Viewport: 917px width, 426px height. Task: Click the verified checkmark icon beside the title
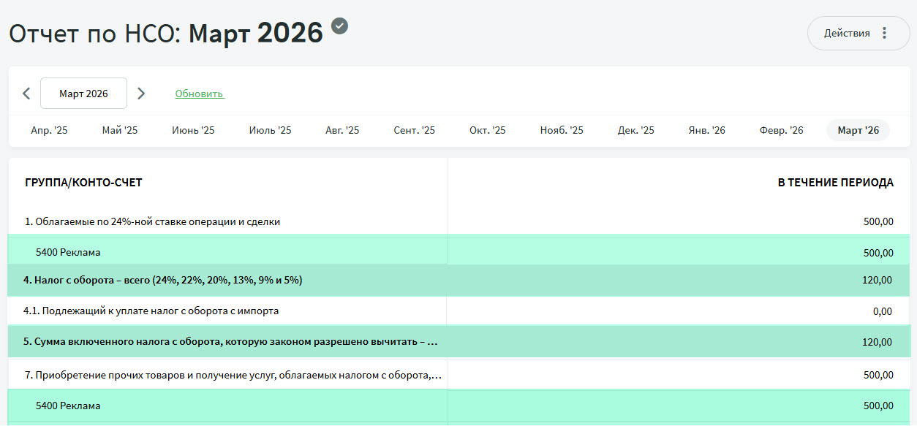(339, 26)
